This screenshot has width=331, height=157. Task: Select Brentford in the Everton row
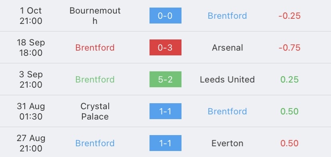(x=95, y=143)
